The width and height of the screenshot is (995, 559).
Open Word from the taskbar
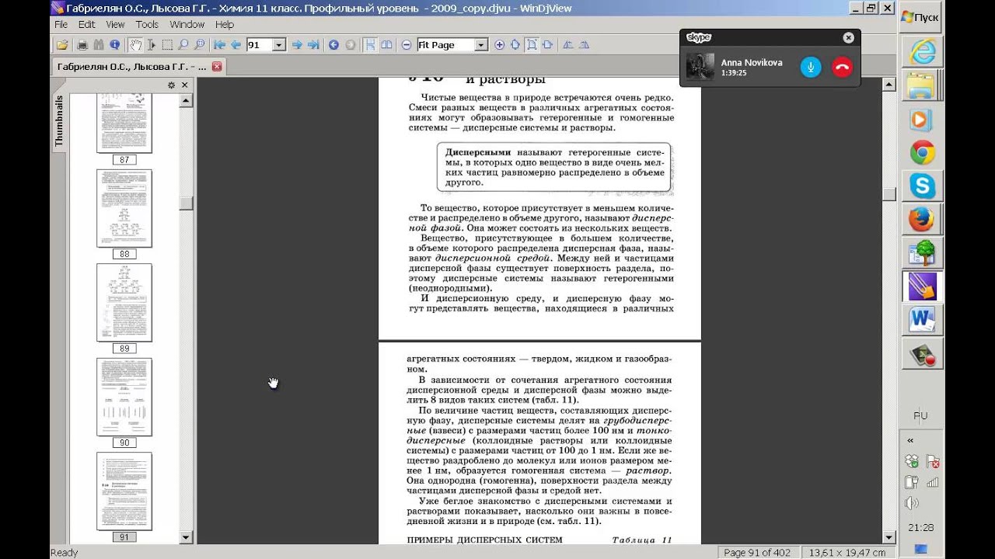click(922, 319)
